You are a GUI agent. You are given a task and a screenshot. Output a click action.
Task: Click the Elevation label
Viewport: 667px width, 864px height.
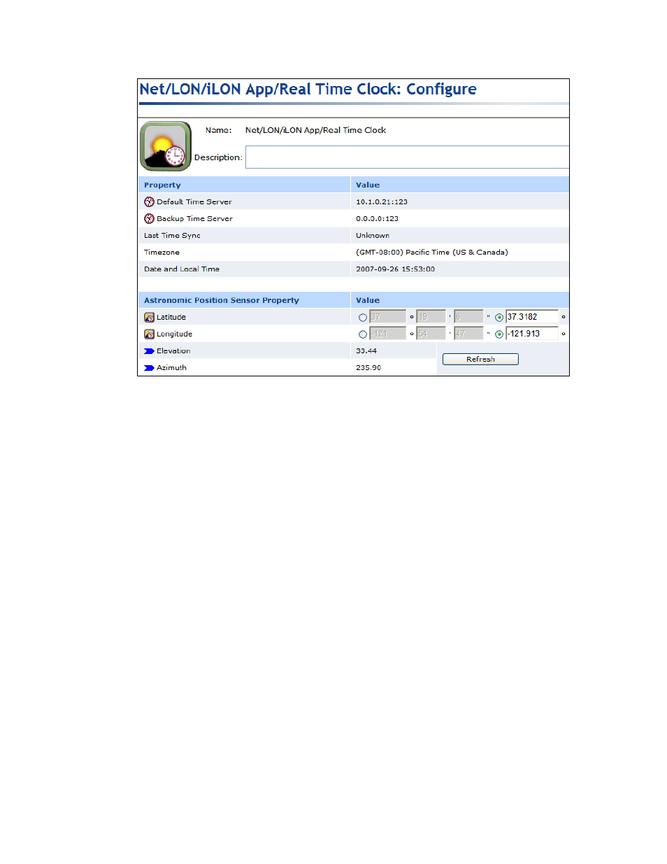pos(173,351)
